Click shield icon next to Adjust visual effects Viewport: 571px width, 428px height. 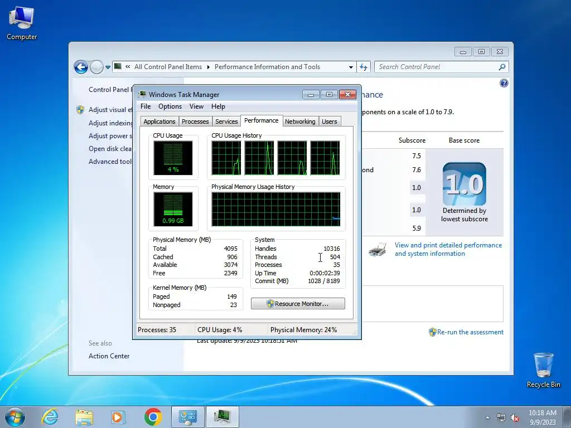coord(80,110)
